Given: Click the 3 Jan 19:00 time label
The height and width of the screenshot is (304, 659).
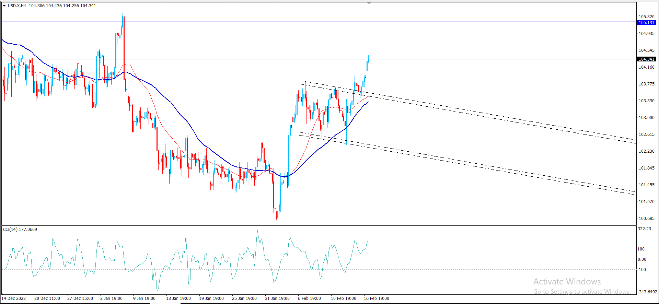Looking at the screenshot, I should point(111,299).
